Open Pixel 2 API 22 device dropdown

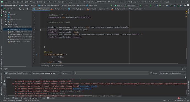point(131,5)
